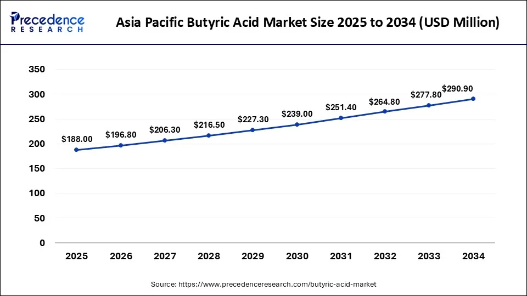Click the 2032 data point marker
This screenshot has width=527, height=296.
pos(385,111)
